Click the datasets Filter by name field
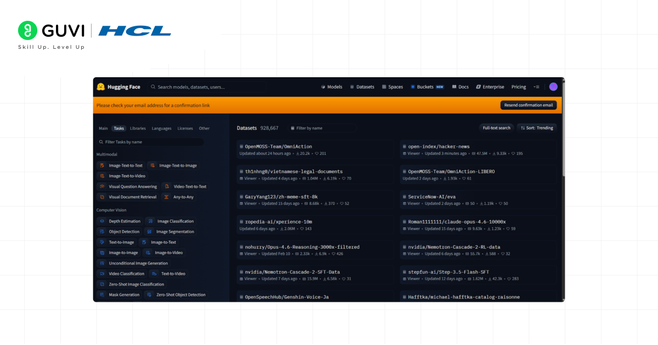The image size is (658, 345). pyautogui.click(x=322, y=128)
